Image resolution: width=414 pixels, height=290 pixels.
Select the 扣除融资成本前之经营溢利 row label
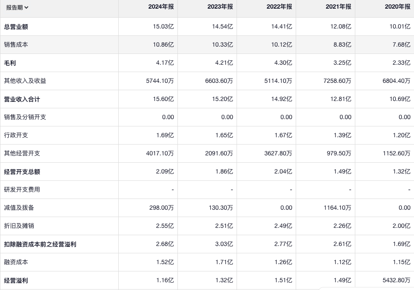(x=40, y=244)
